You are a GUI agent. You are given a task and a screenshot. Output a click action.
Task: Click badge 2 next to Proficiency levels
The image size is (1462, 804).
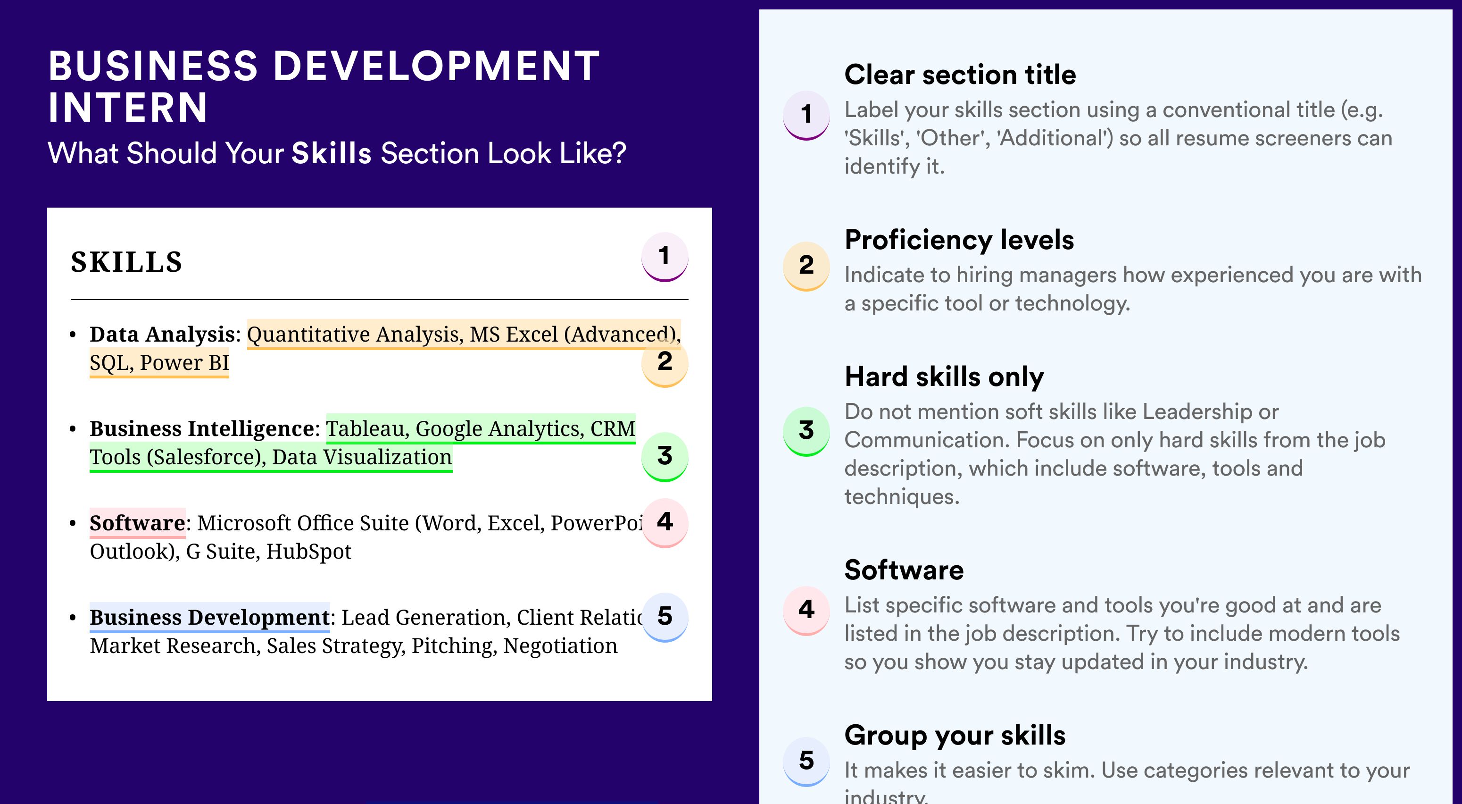click(806, 266)
